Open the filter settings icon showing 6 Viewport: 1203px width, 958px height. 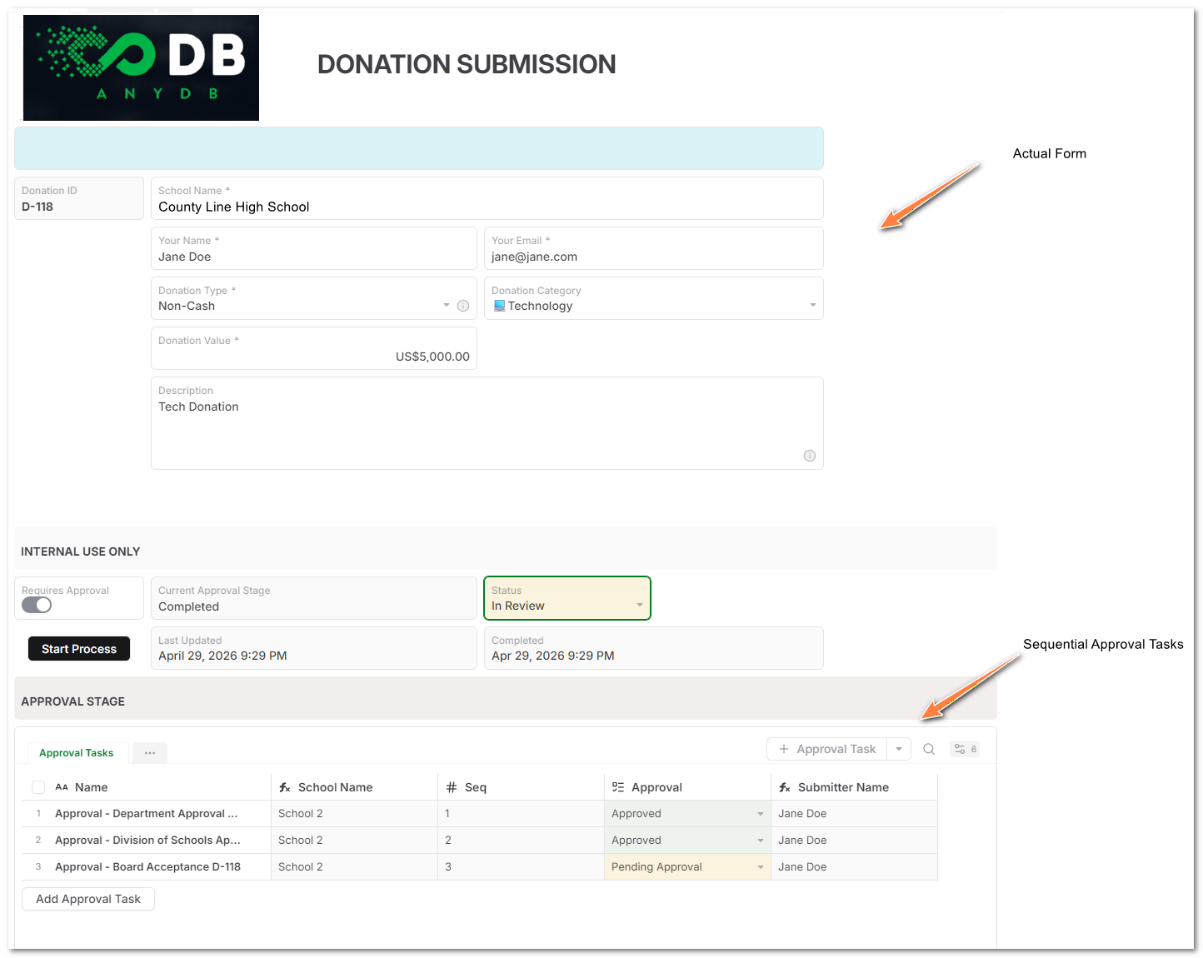pyautogui.click(x=965, y=749)
